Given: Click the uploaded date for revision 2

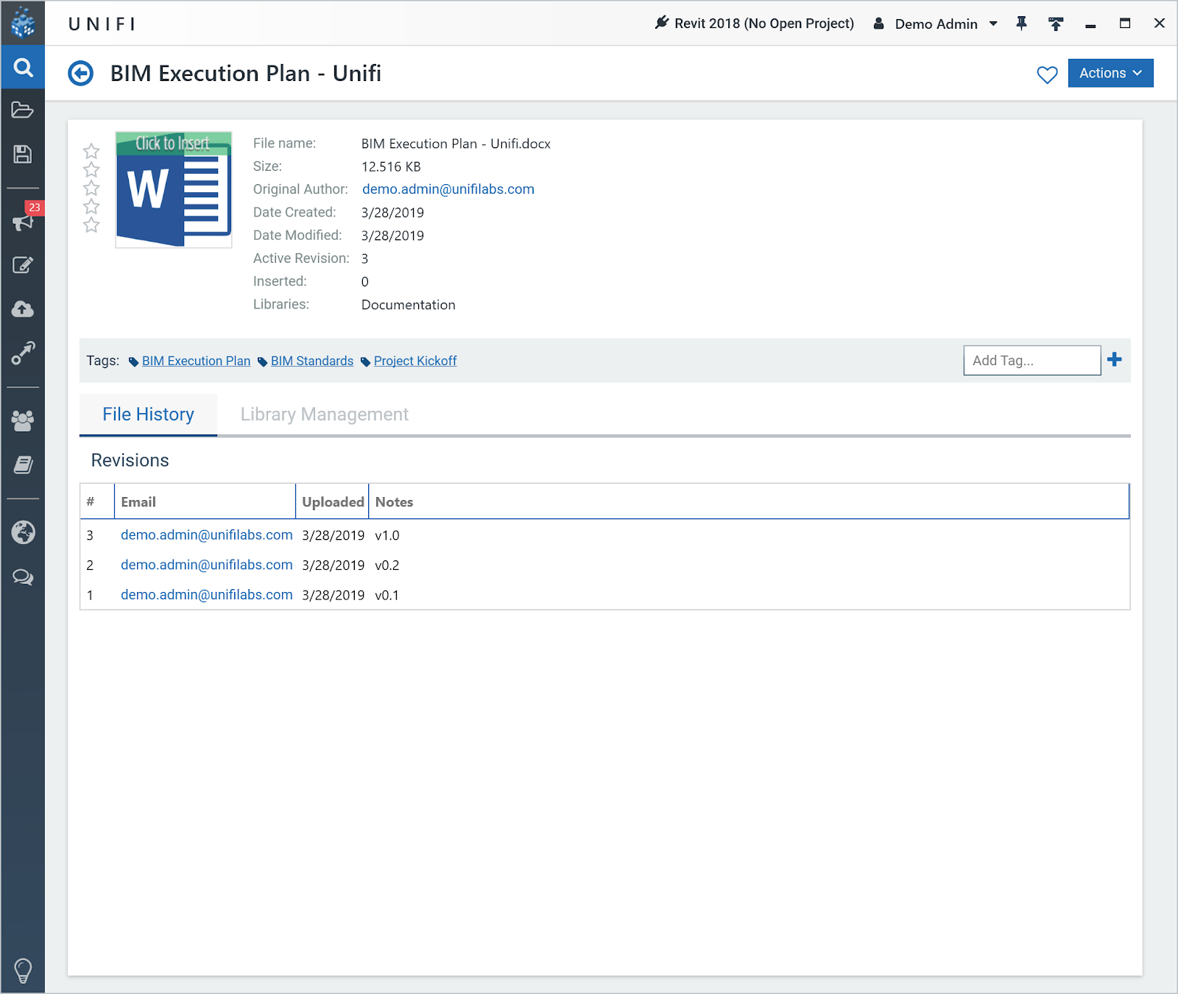Looking at the screenshot, I should coord(334,565).
